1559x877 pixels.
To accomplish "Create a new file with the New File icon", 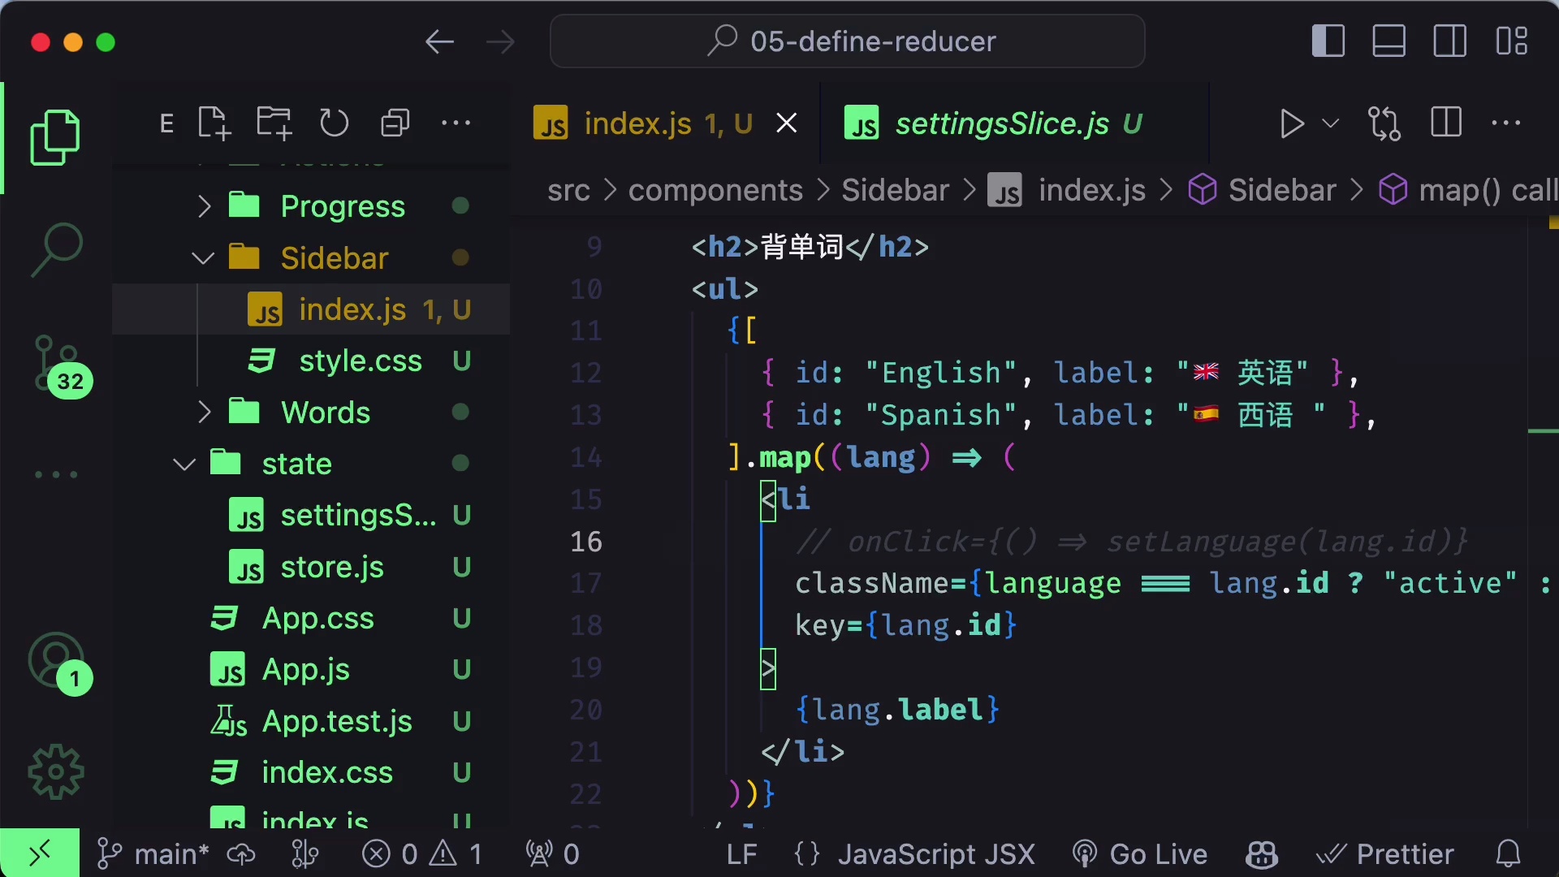I will pos(213,123).
